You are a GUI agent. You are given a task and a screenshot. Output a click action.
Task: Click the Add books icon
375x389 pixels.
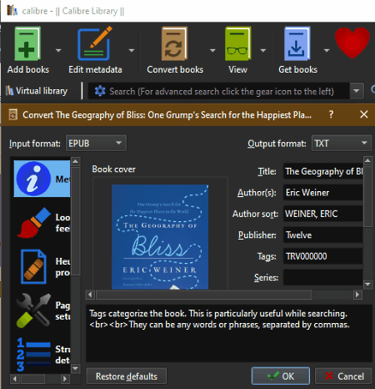pos(27,43)
